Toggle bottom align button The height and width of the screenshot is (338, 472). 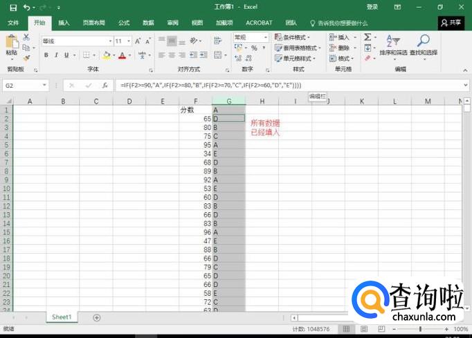pyautogui.click(x=182, y=41)
